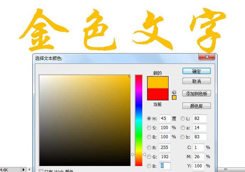Screen dimensions: 245x172
Task: Click the 确定 button to confirm color
Action: coord(197,71)
